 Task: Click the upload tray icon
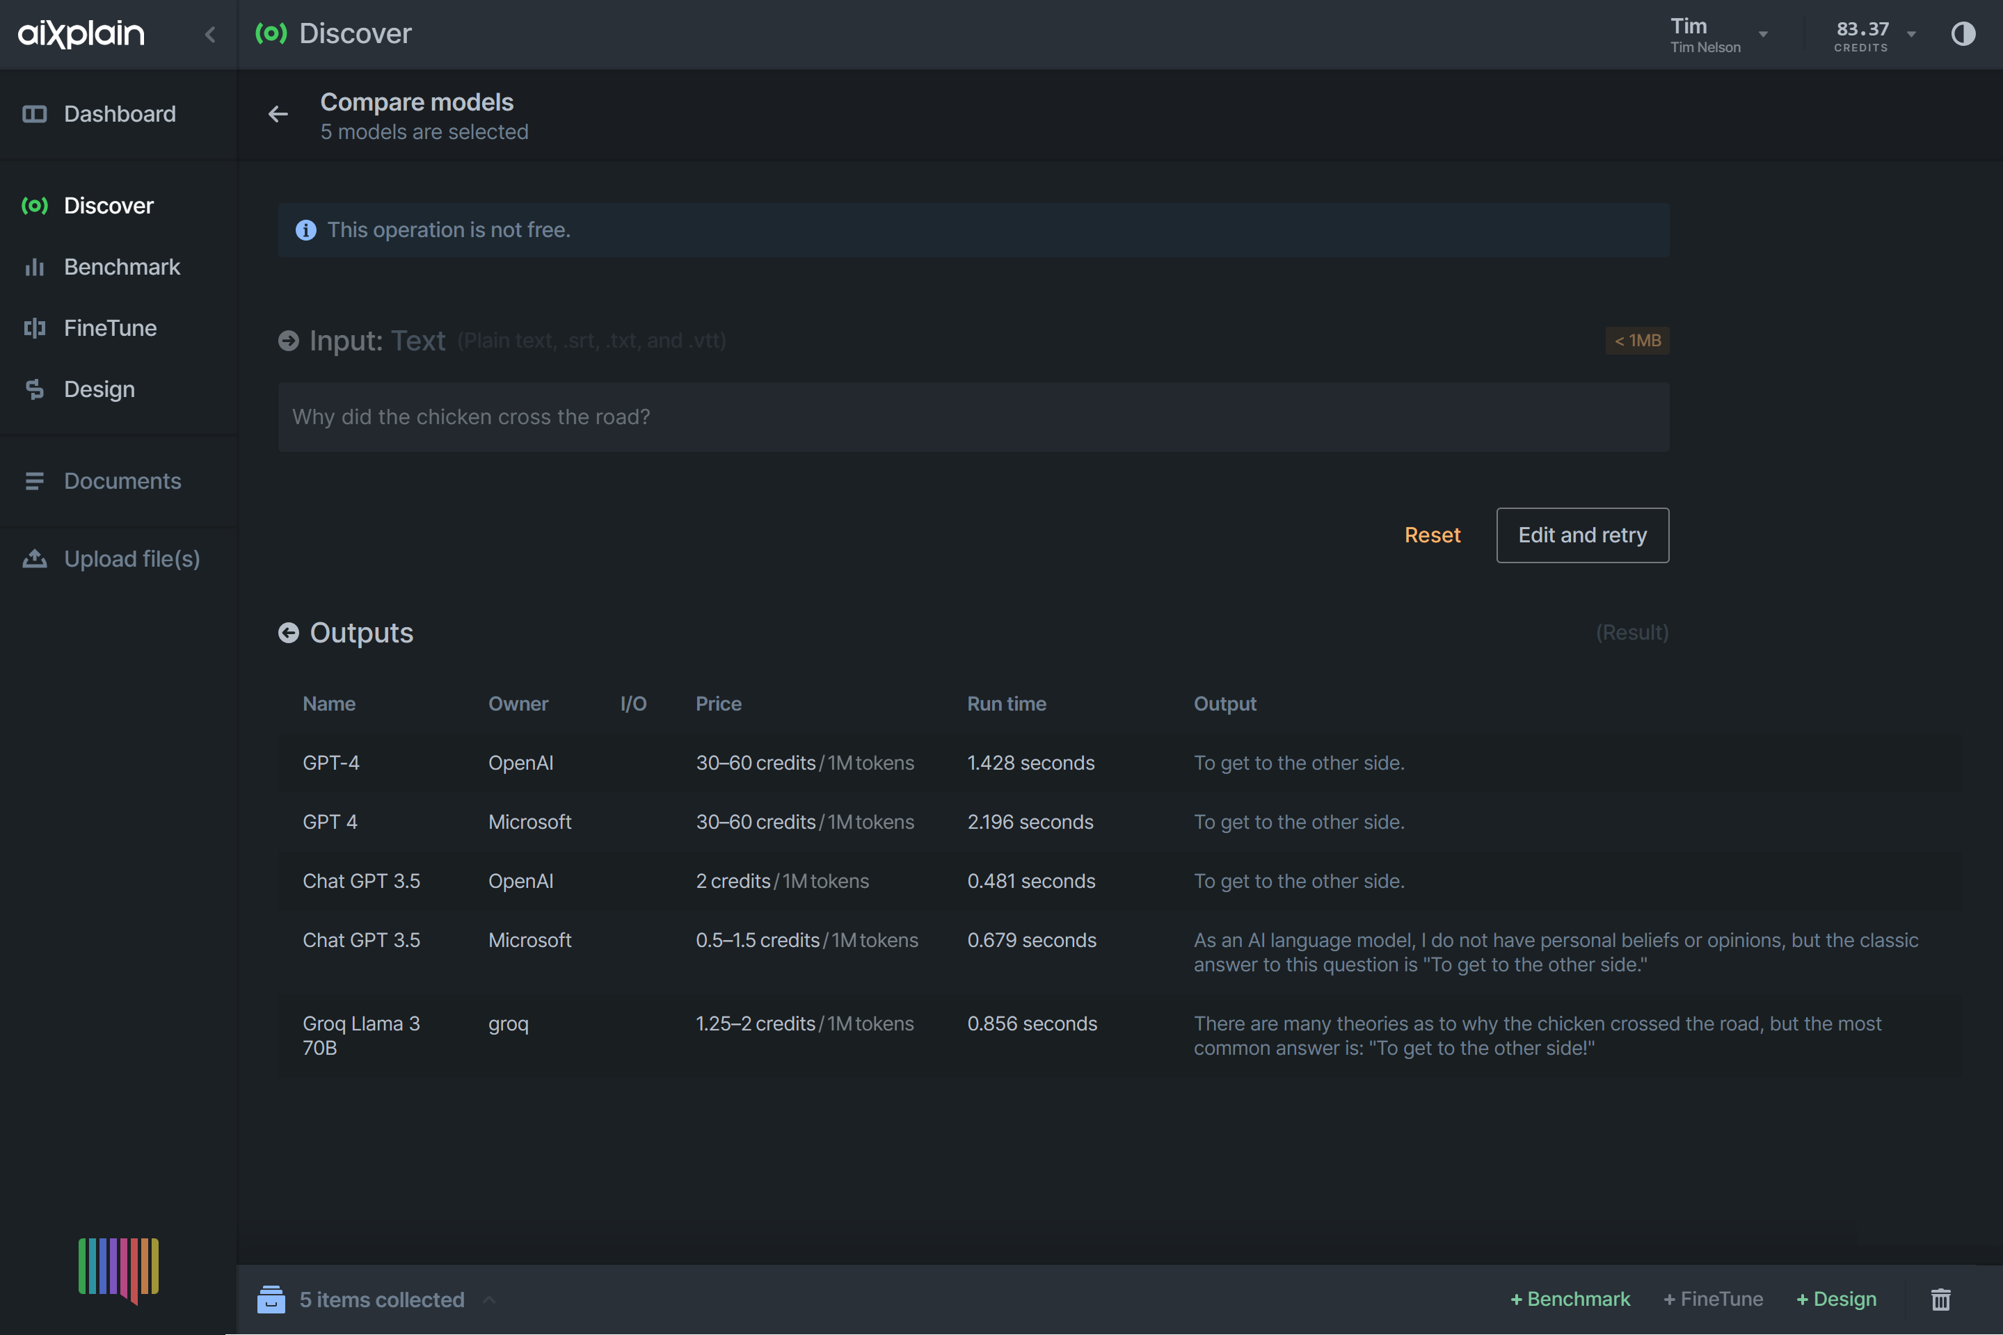click(34, 558)
